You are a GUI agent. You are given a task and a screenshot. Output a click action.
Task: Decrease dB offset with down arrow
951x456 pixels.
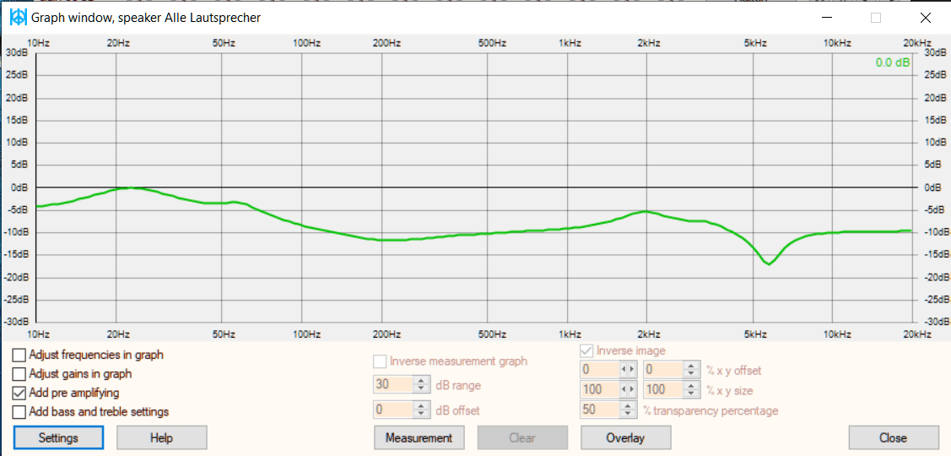(422, 414)
